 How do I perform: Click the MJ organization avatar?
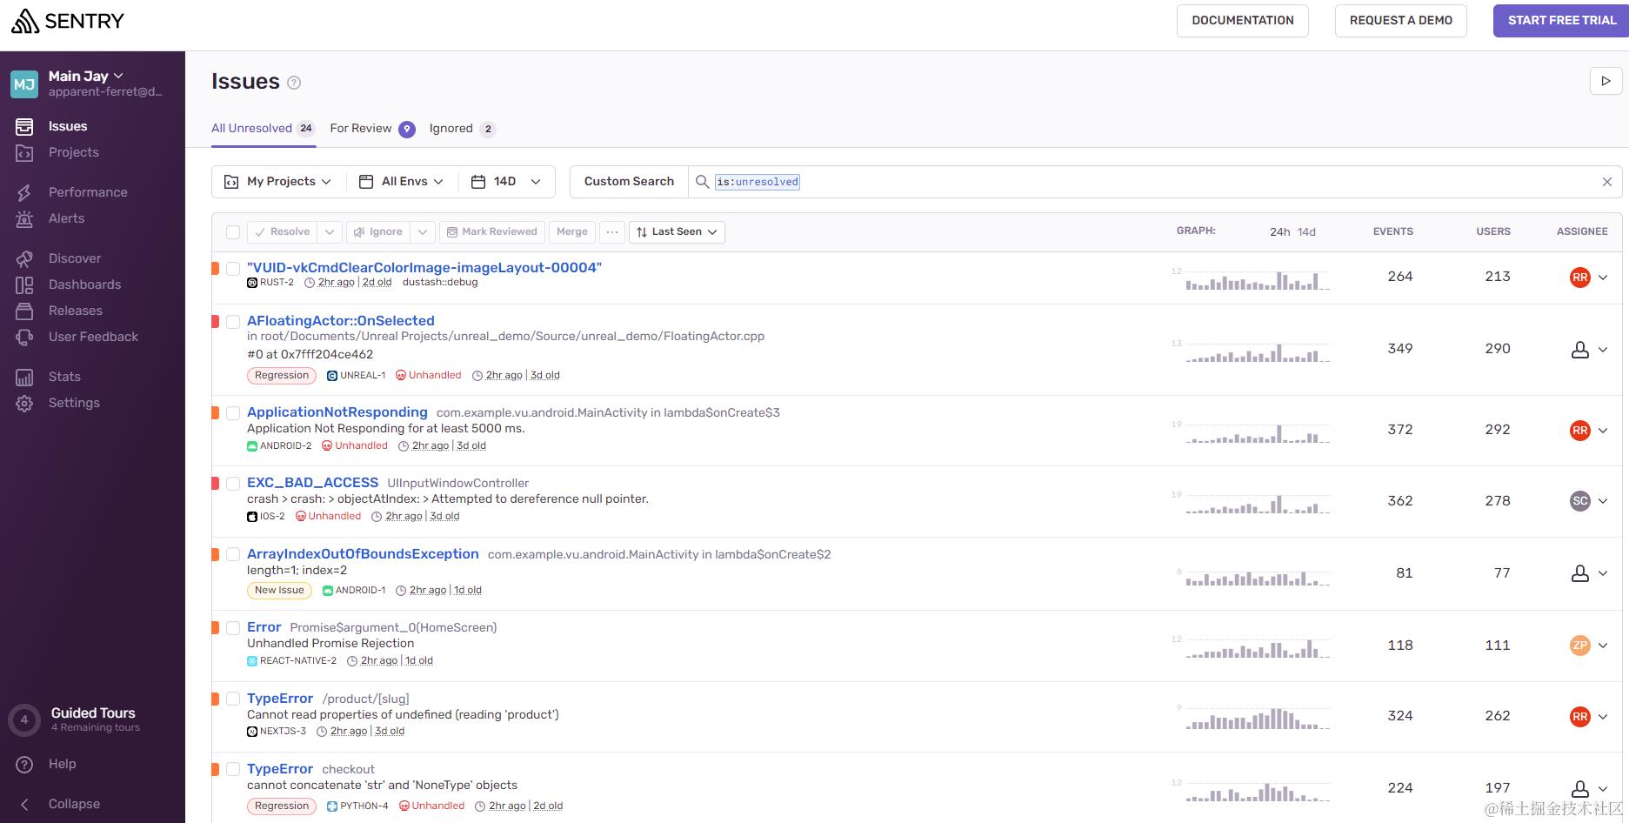click(x=24, y=84)
